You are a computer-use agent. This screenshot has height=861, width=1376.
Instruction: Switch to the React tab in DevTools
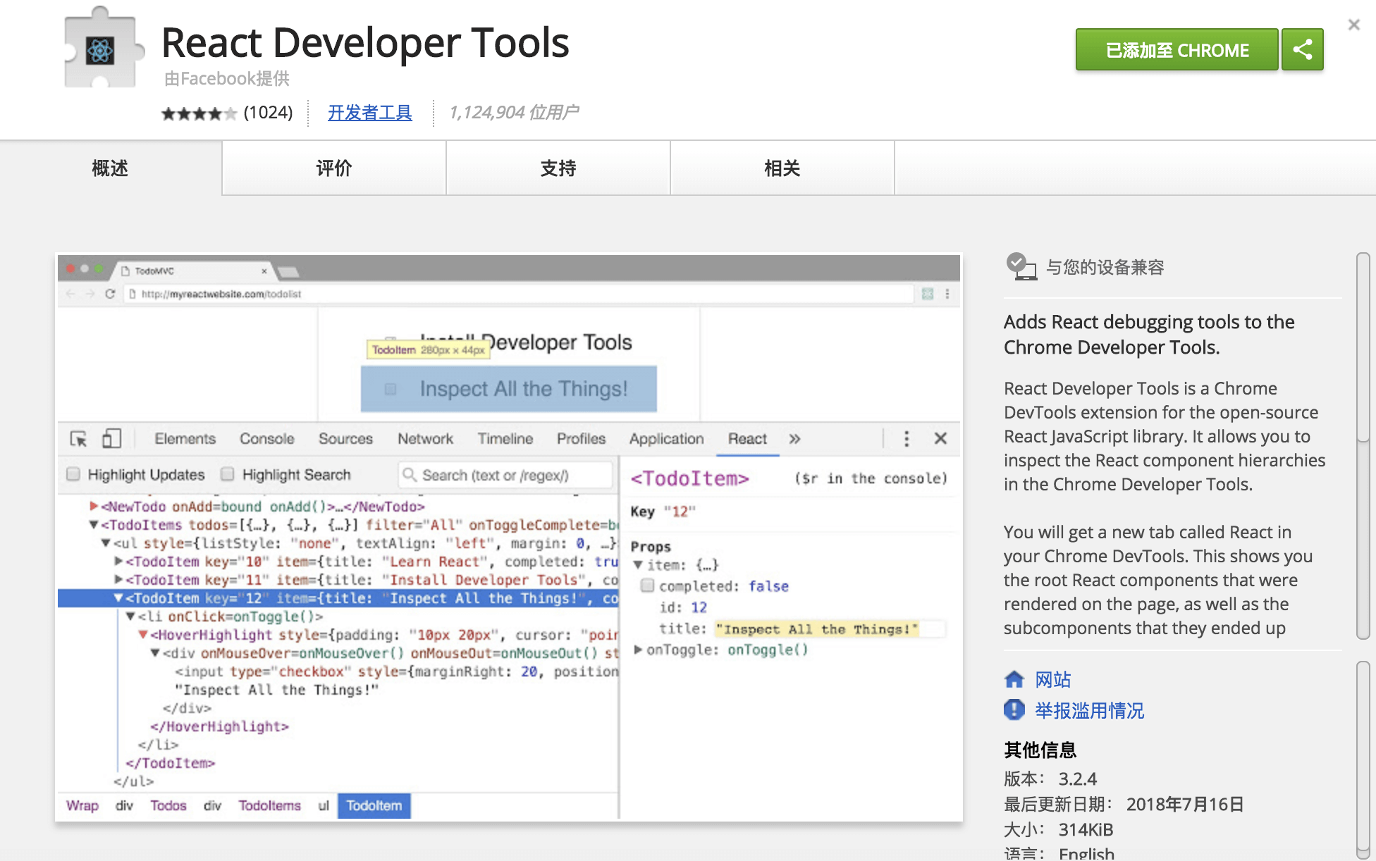point(747,438)
